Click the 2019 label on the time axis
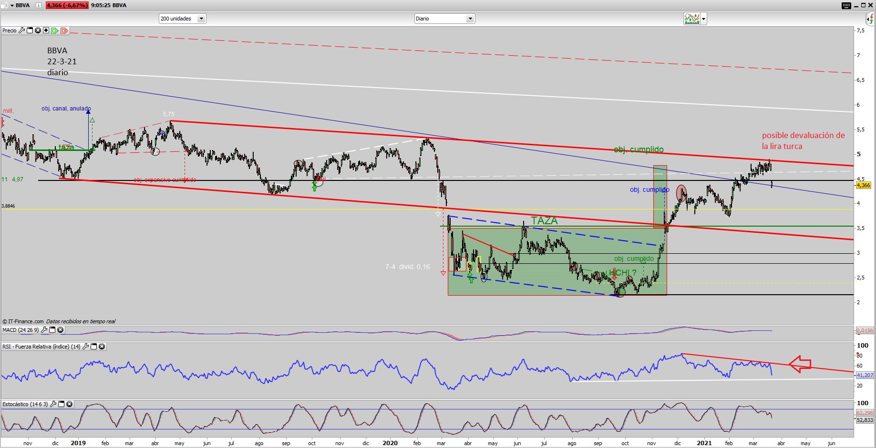 point(78,443)
